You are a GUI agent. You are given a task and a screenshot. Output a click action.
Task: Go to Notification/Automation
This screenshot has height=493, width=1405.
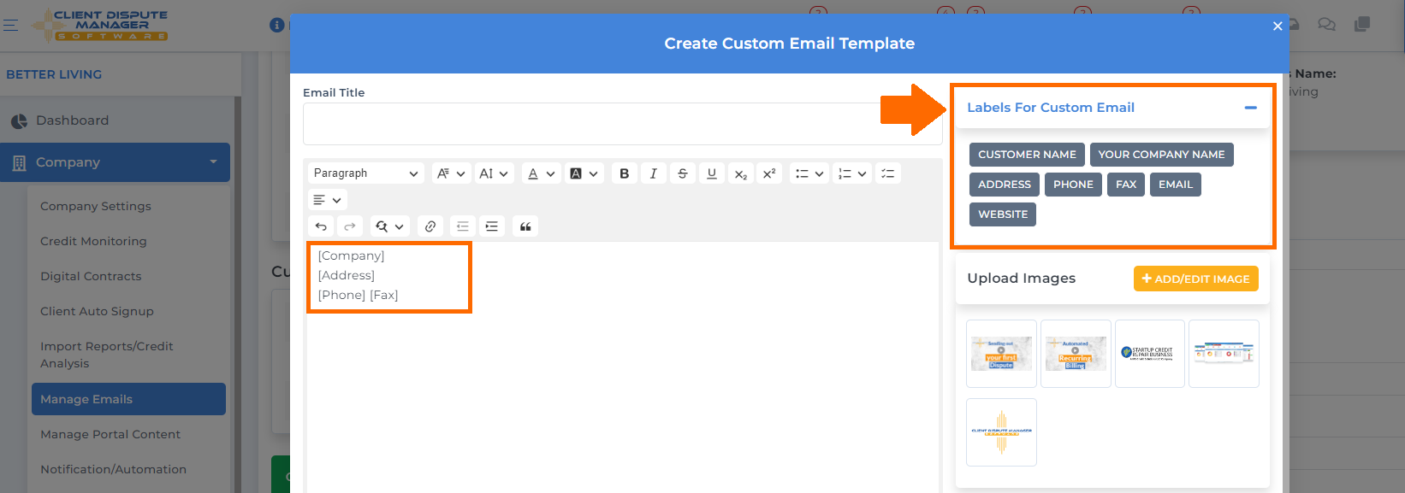pyautogui.click(x=113, y=469)
